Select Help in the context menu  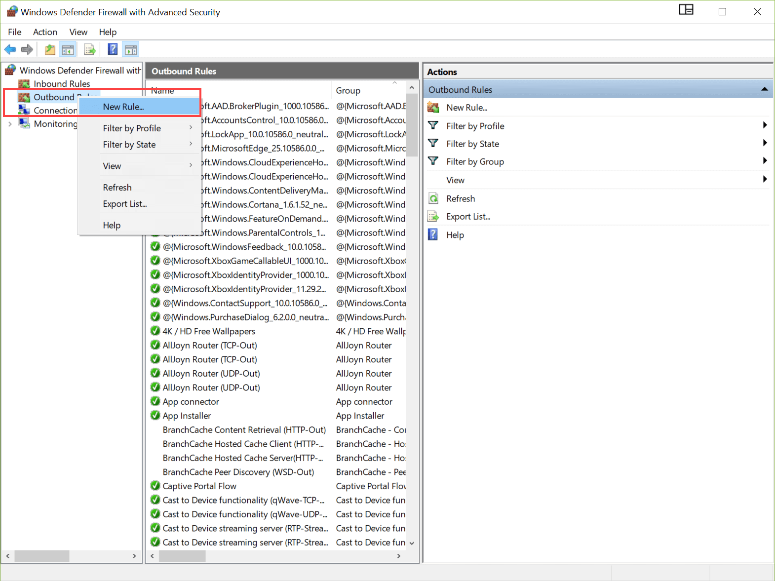coord(139,225)
